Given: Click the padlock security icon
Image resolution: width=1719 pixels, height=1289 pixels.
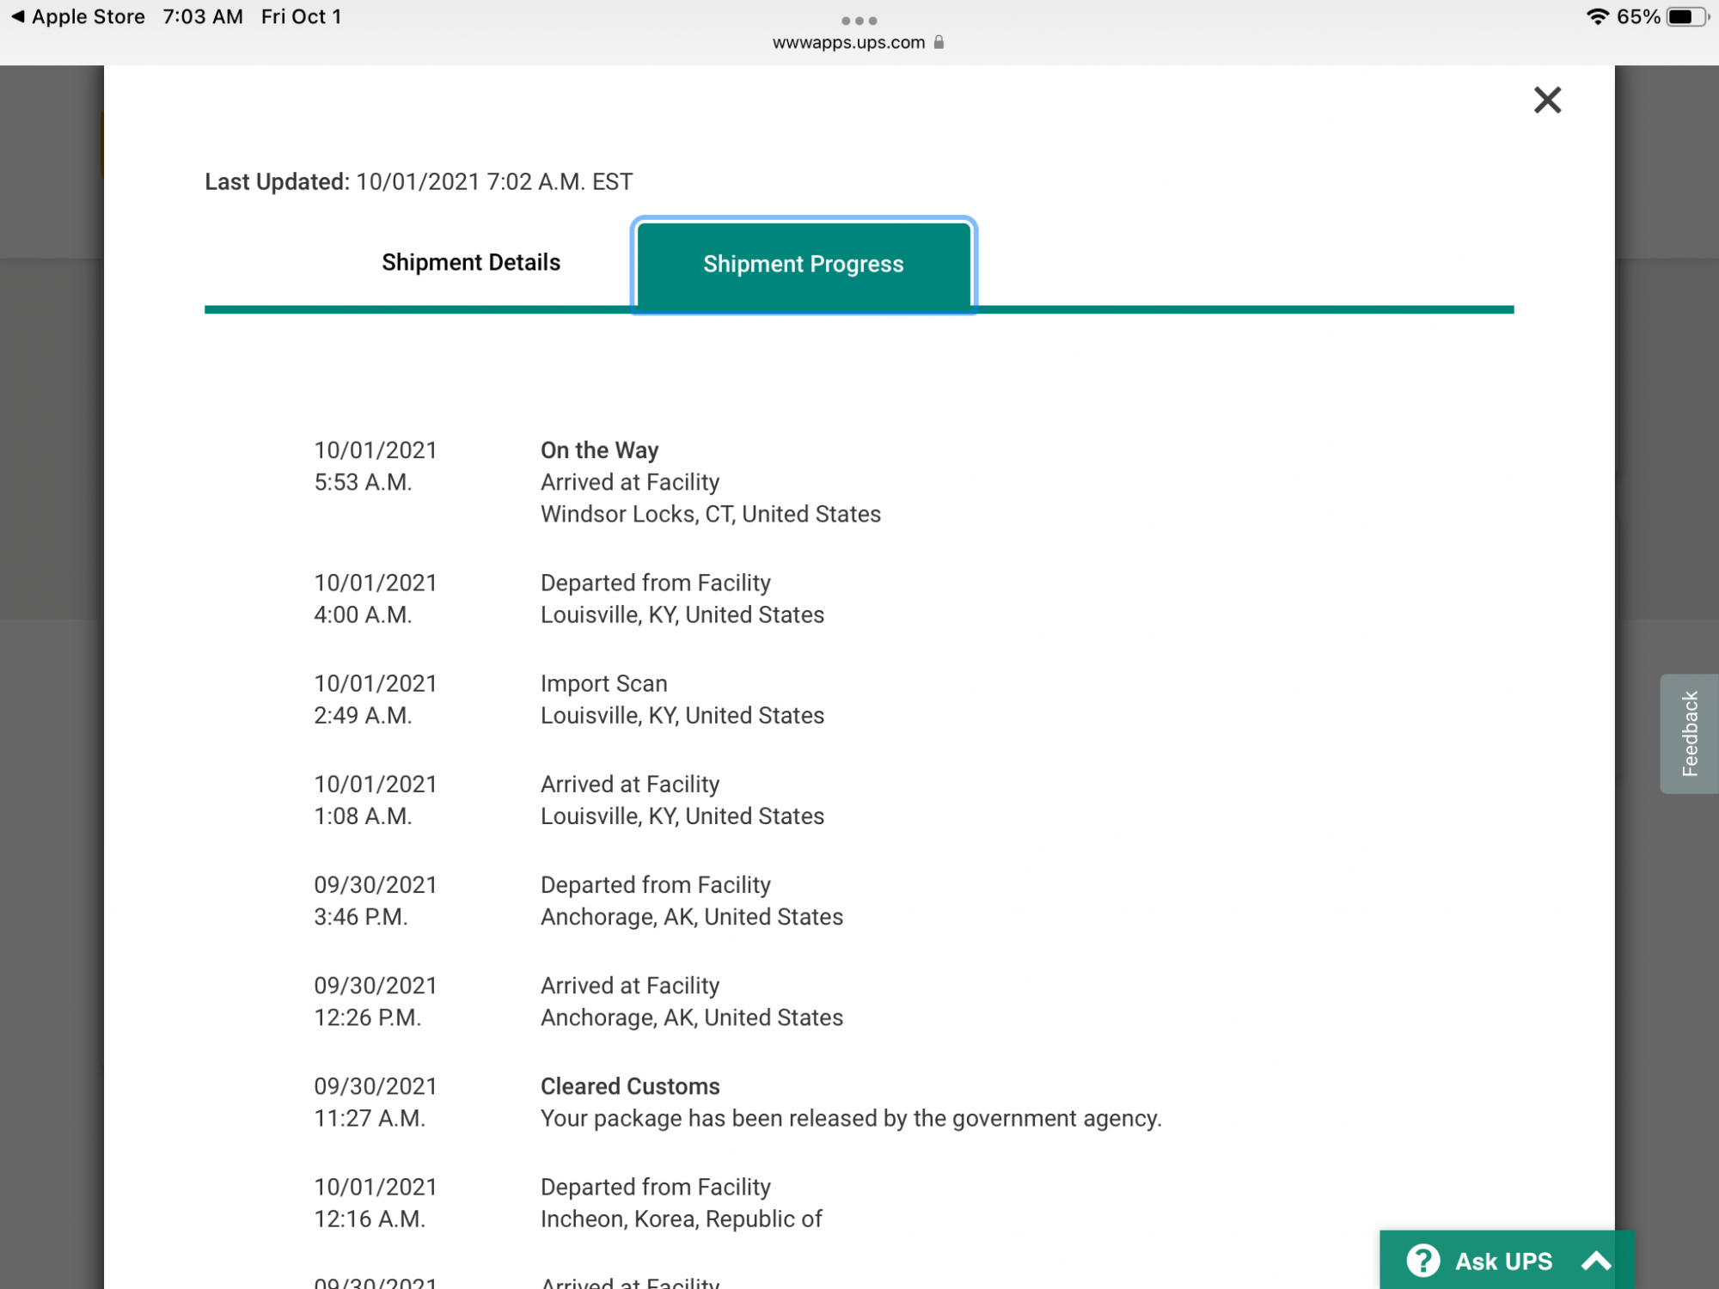Looking at the screenshot, I should [x=939, y=42].
